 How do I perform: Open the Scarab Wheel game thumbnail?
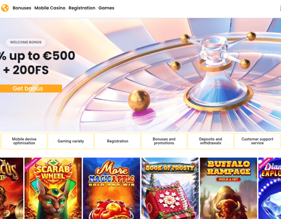pyautogui.click(x=53, y=188)
